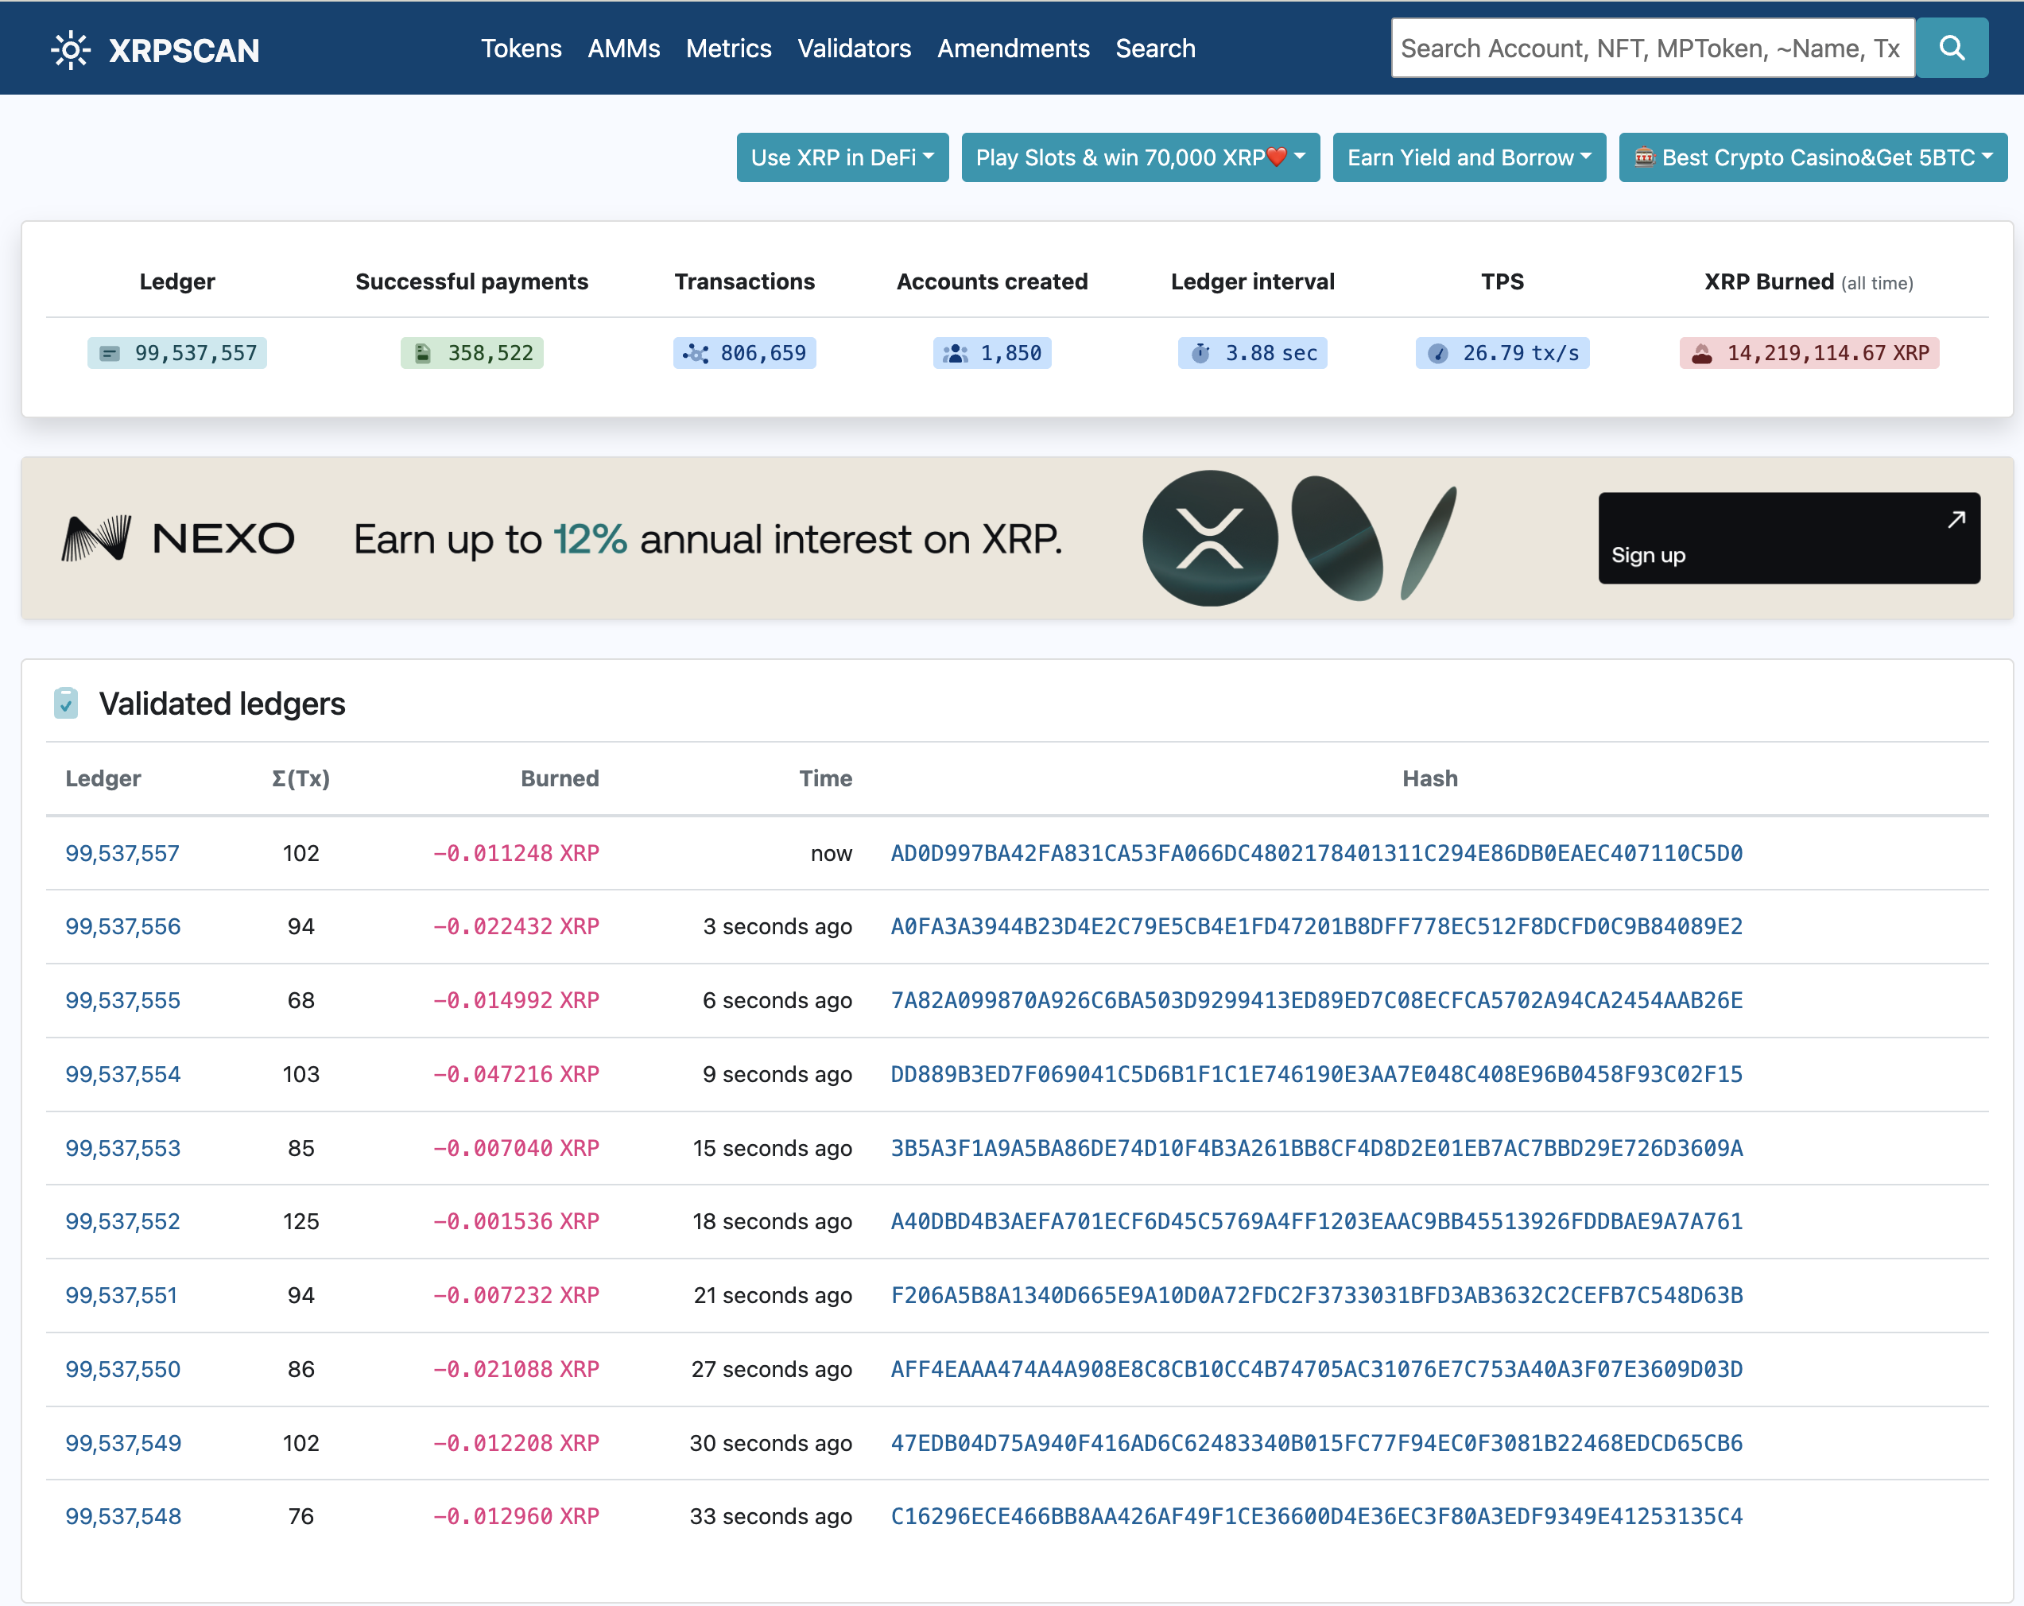
Task: Open Best Crypto Casino&Get 5BTC dropdown
Action: [1812, 157]
